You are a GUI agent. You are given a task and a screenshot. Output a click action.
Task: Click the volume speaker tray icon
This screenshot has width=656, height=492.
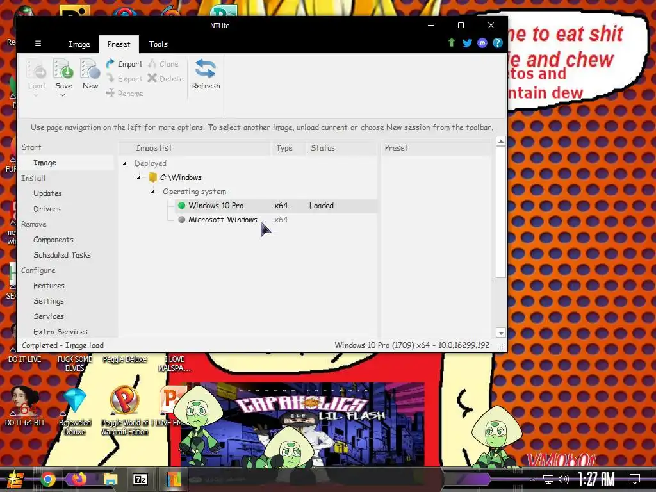(x=564, y=479)
